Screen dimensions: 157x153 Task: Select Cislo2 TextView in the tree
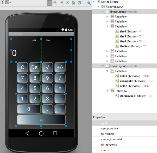135,86
